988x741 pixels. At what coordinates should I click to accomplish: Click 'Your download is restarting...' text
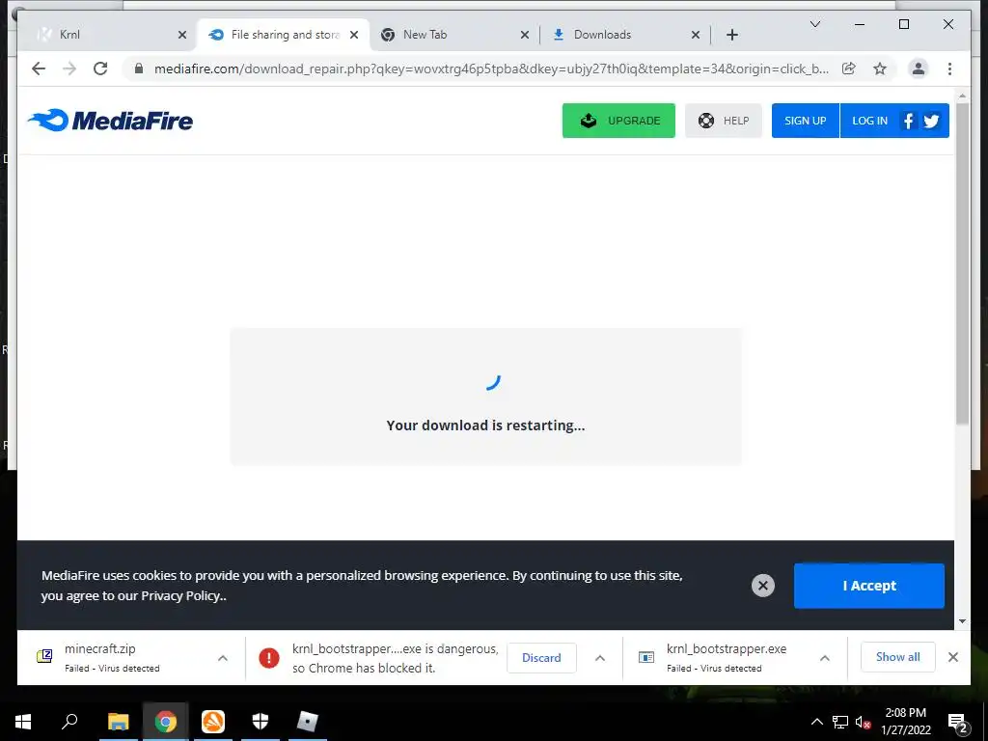point(485,425)
